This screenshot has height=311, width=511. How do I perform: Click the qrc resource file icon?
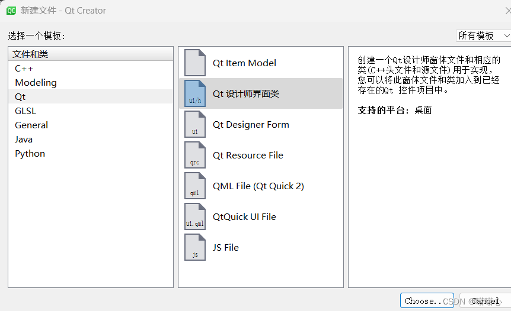click(195, 155)
